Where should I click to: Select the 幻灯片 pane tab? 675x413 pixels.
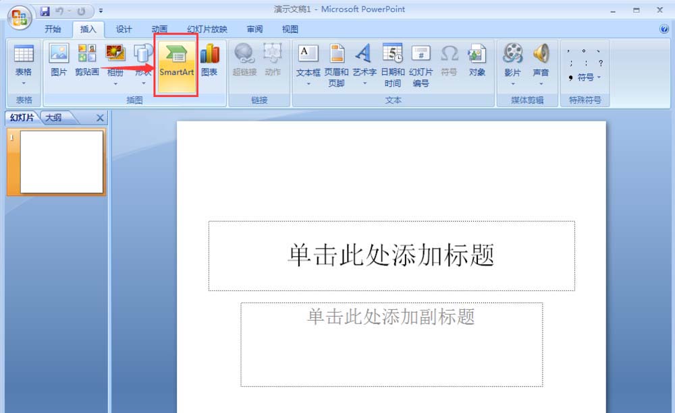pos(22,117)
